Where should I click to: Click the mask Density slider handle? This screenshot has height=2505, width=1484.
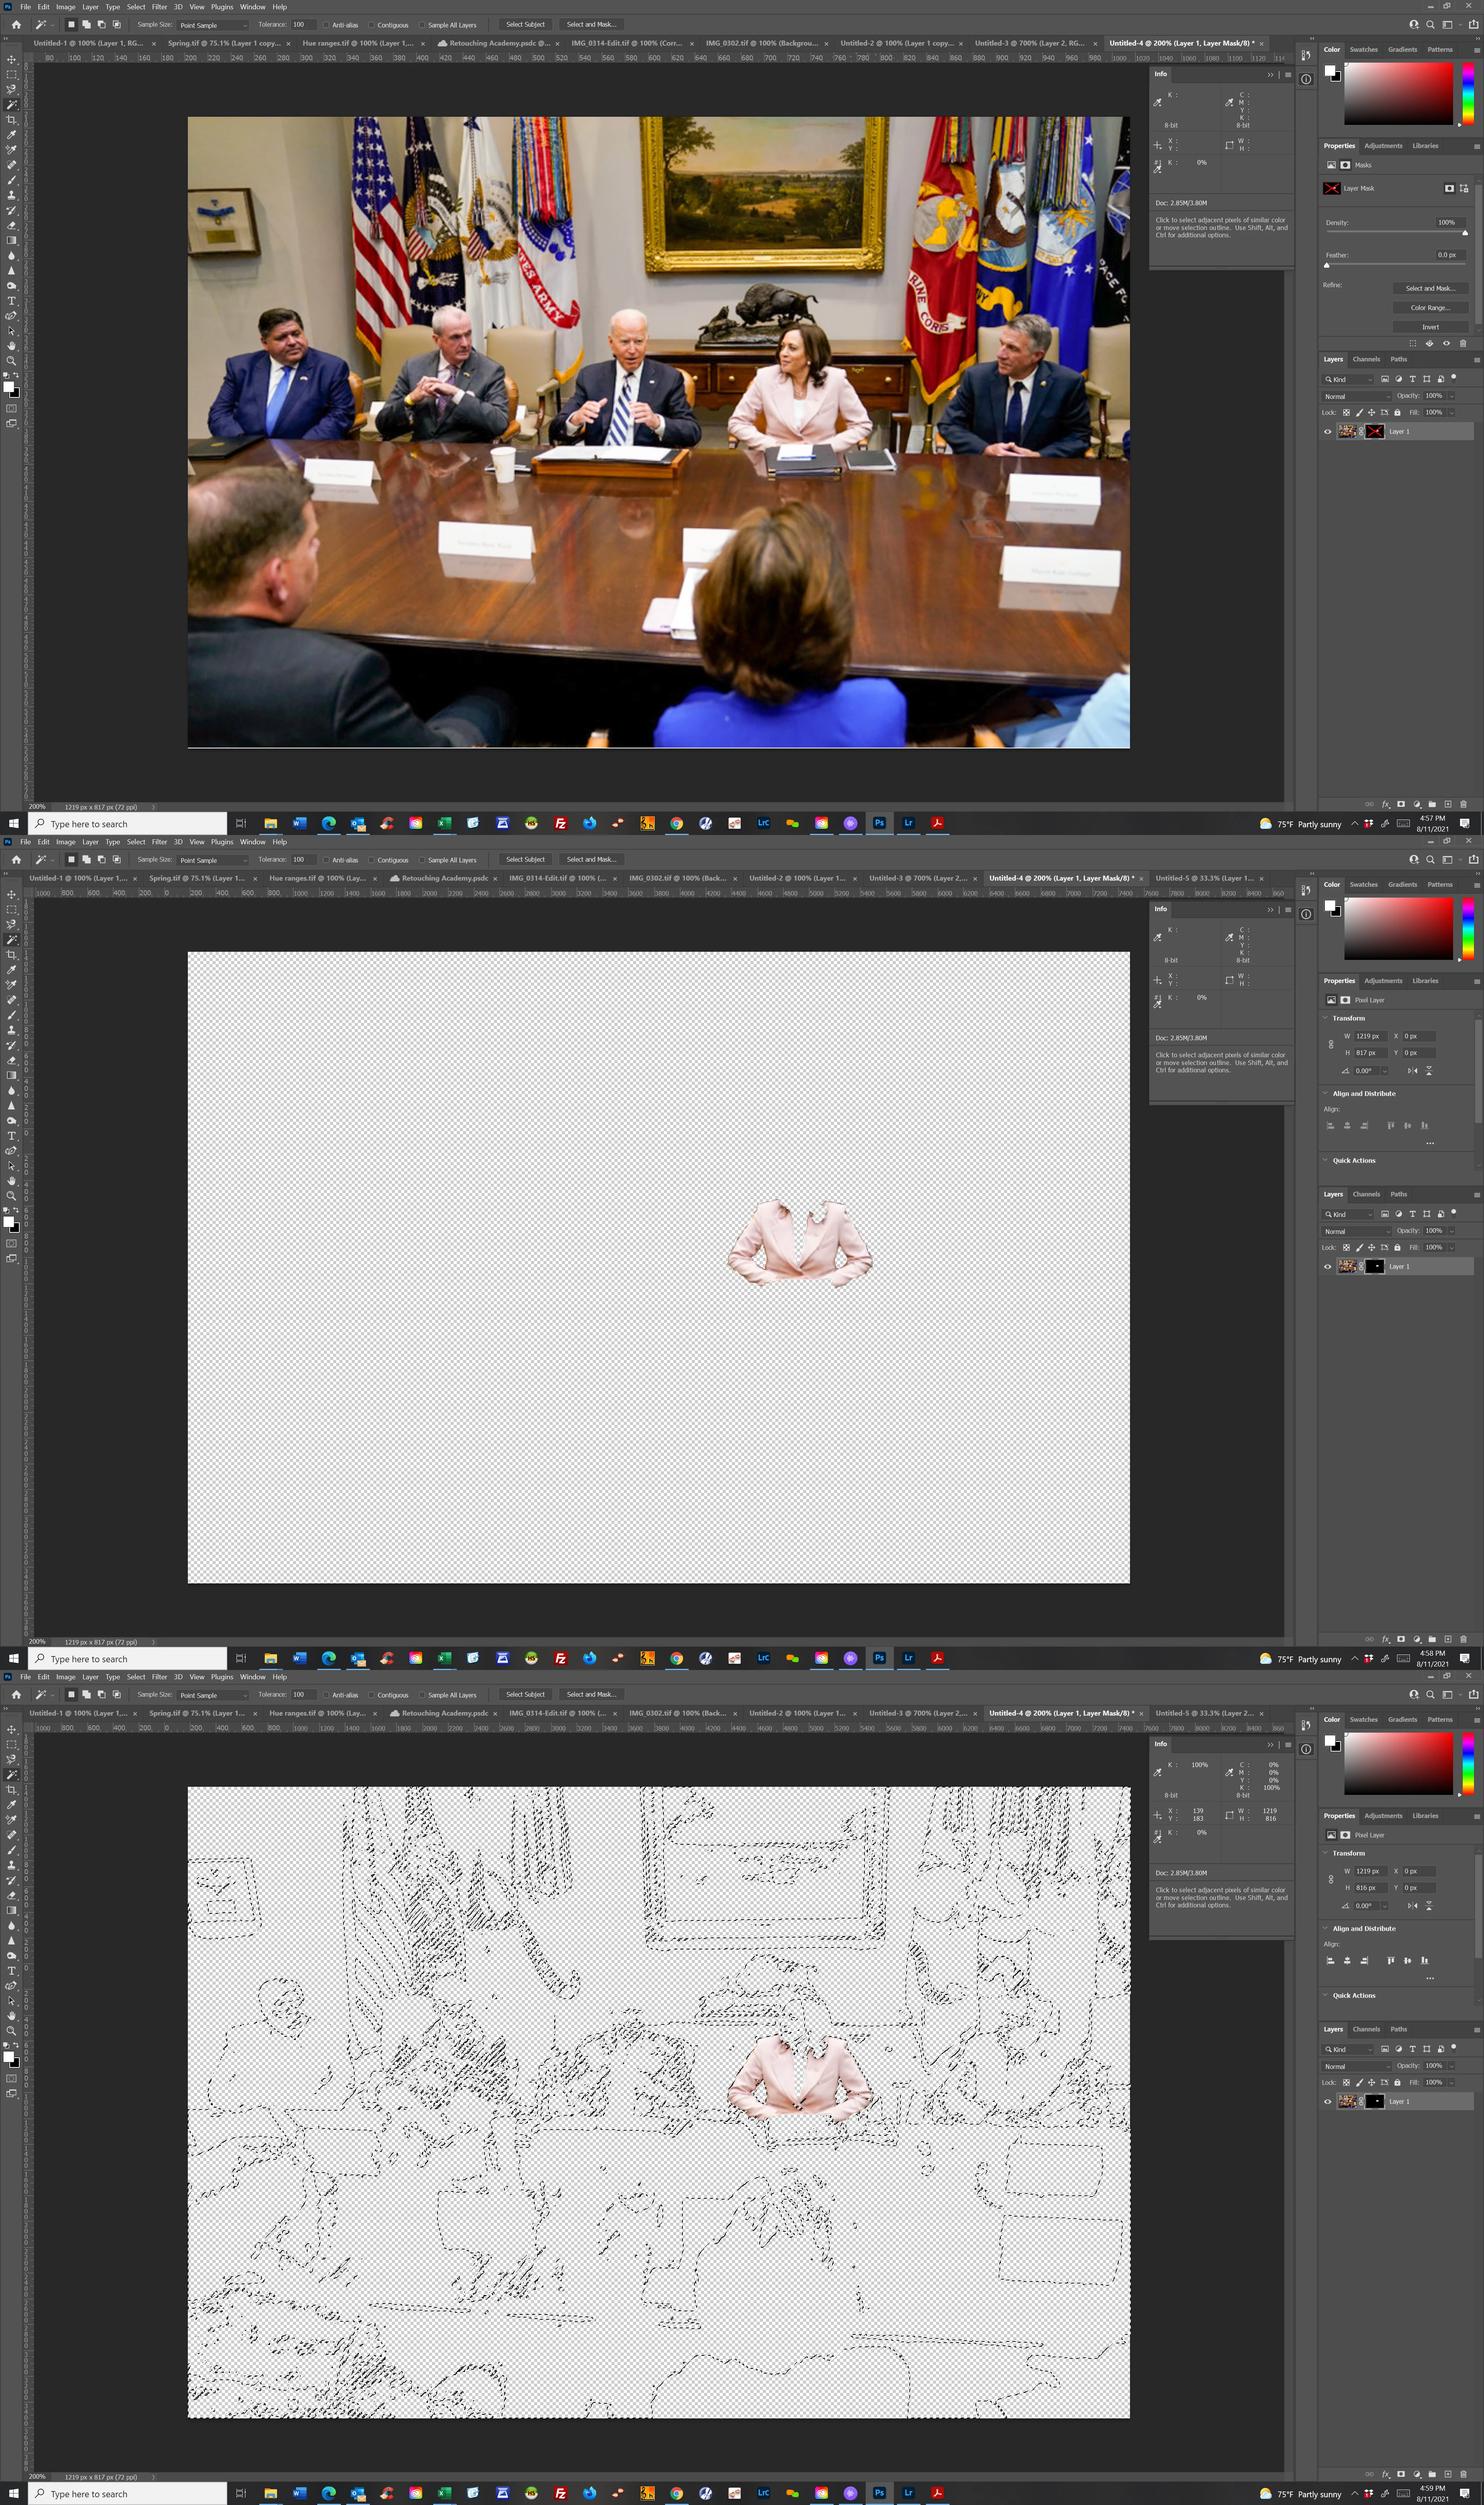click(x=1465, y=233)
